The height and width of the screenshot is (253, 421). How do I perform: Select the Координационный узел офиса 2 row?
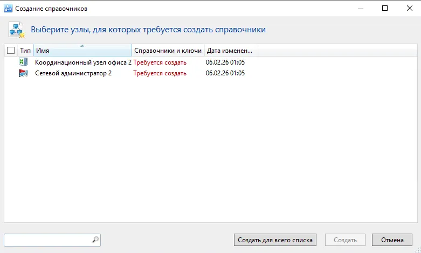211,62
